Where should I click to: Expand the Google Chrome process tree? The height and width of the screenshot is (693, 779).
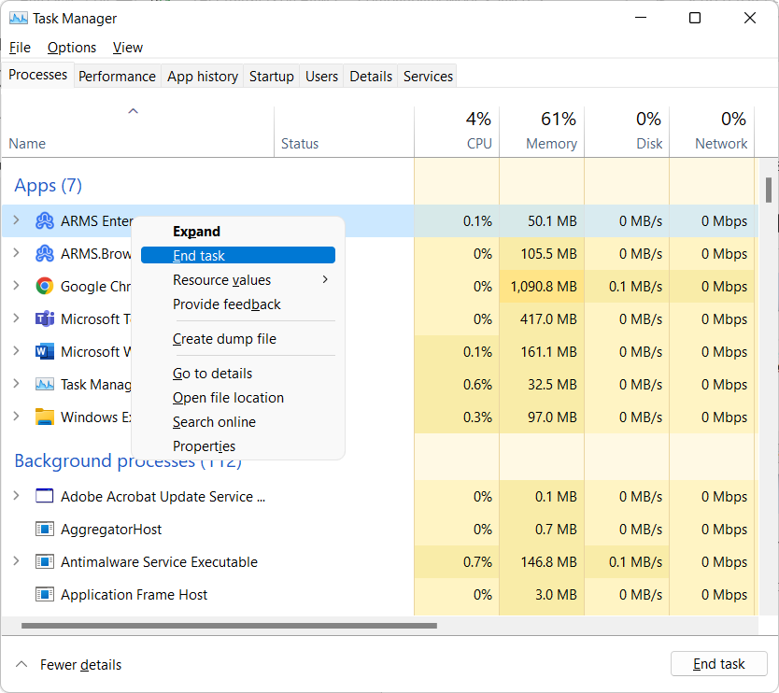17,286
